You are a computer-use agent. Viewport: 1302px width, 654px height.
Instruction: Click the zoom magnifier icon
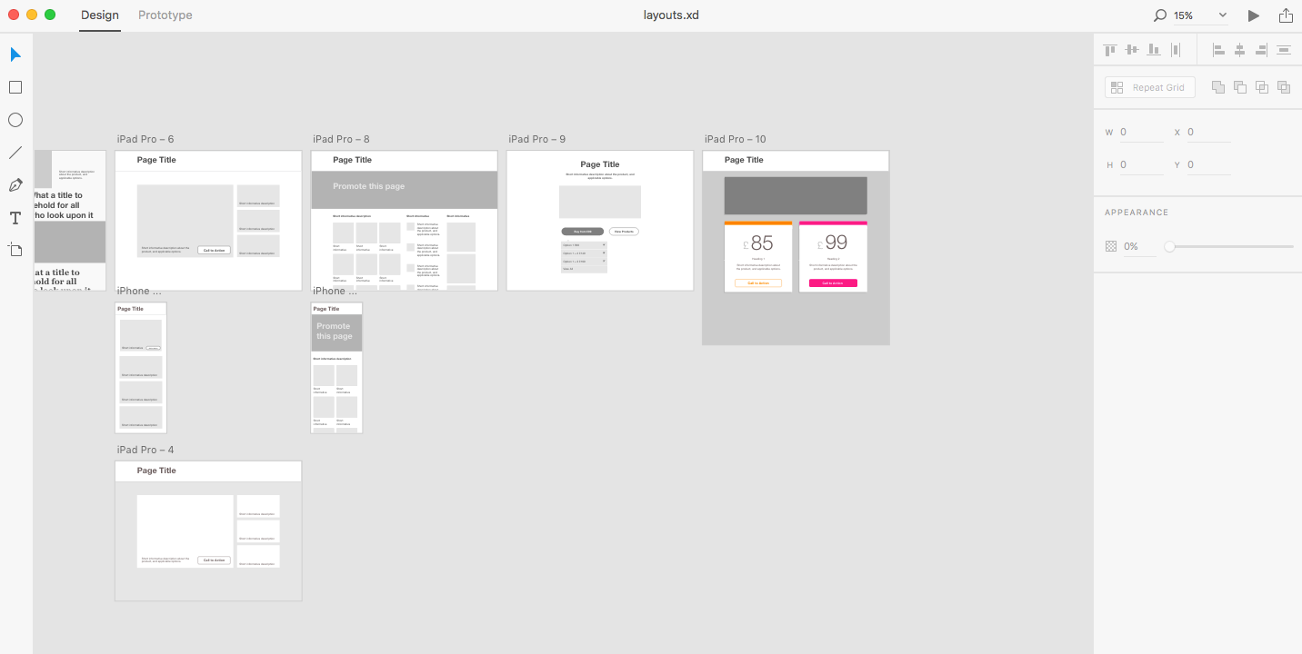tap(1160, 15)
